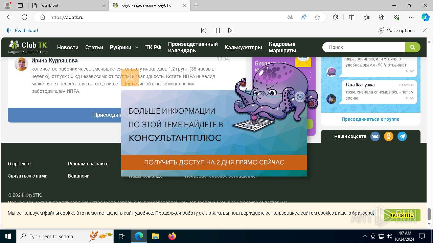Accept cookies with Понятно button
Screen dimensions: 433x243
point(402,215)
